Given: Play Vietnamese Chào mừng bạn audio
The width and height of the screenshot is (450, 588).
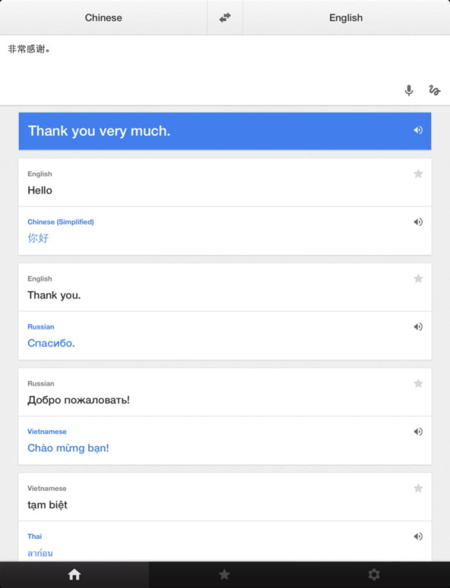Looking at the screenshot, I should click(x=418, y=431).
